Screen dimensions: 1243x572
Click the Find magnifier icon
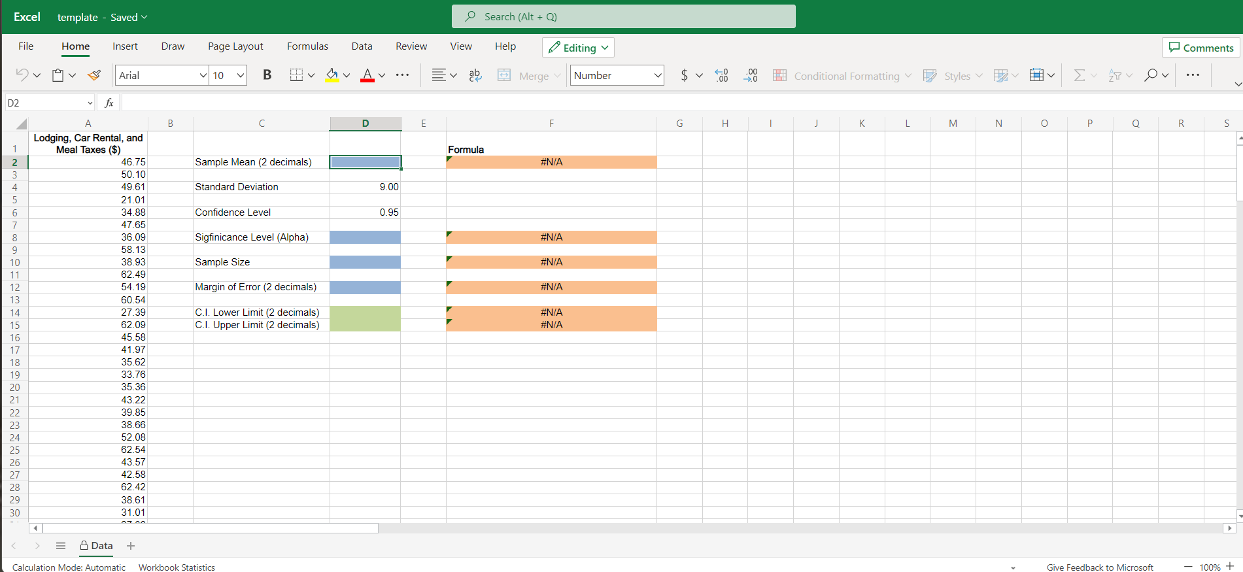(1151, 75)
